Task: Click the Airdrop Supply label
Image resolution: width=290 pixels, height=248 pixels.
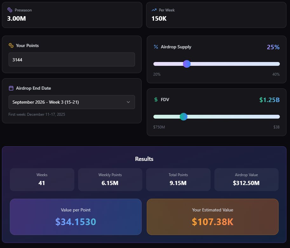Action: 176,47
